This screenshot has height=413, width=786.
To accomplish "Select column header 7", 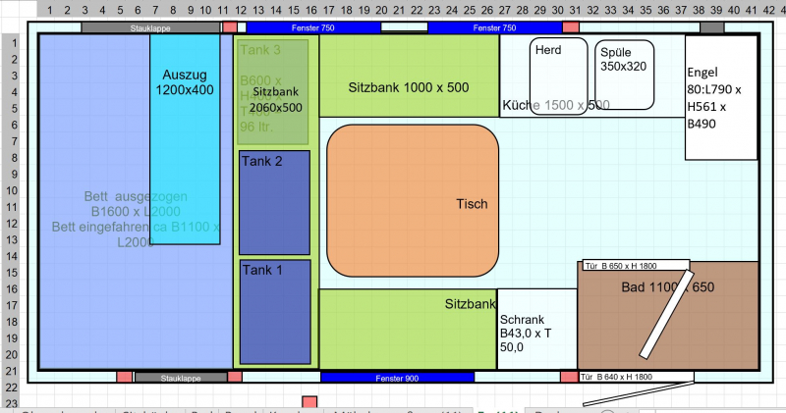I will [x=155, y=10].
